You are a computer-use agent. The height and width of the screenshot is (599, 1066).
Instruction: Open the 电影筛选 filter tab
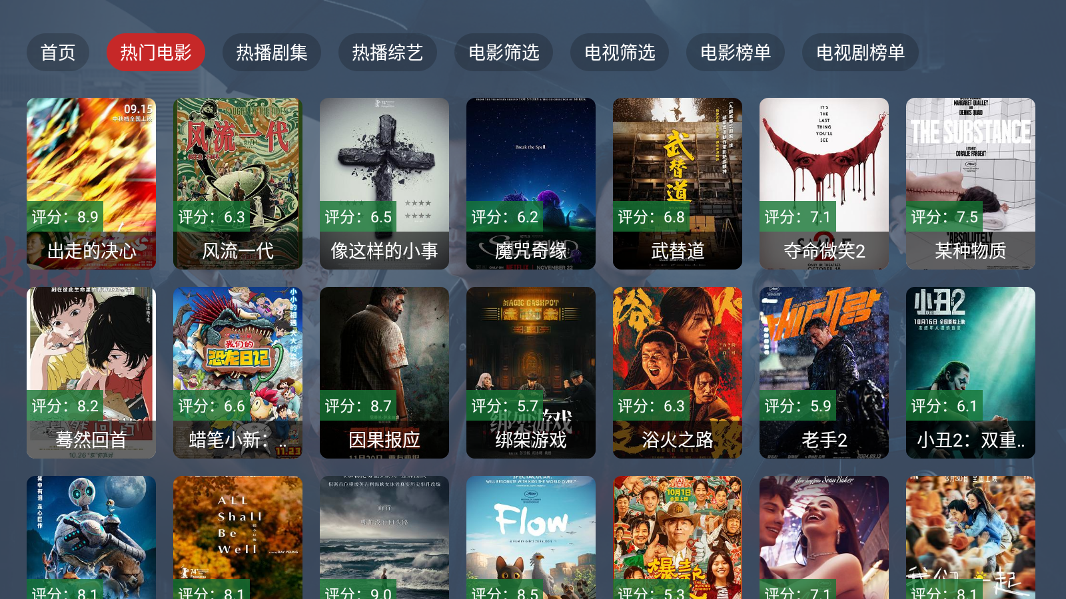[504, 53]
